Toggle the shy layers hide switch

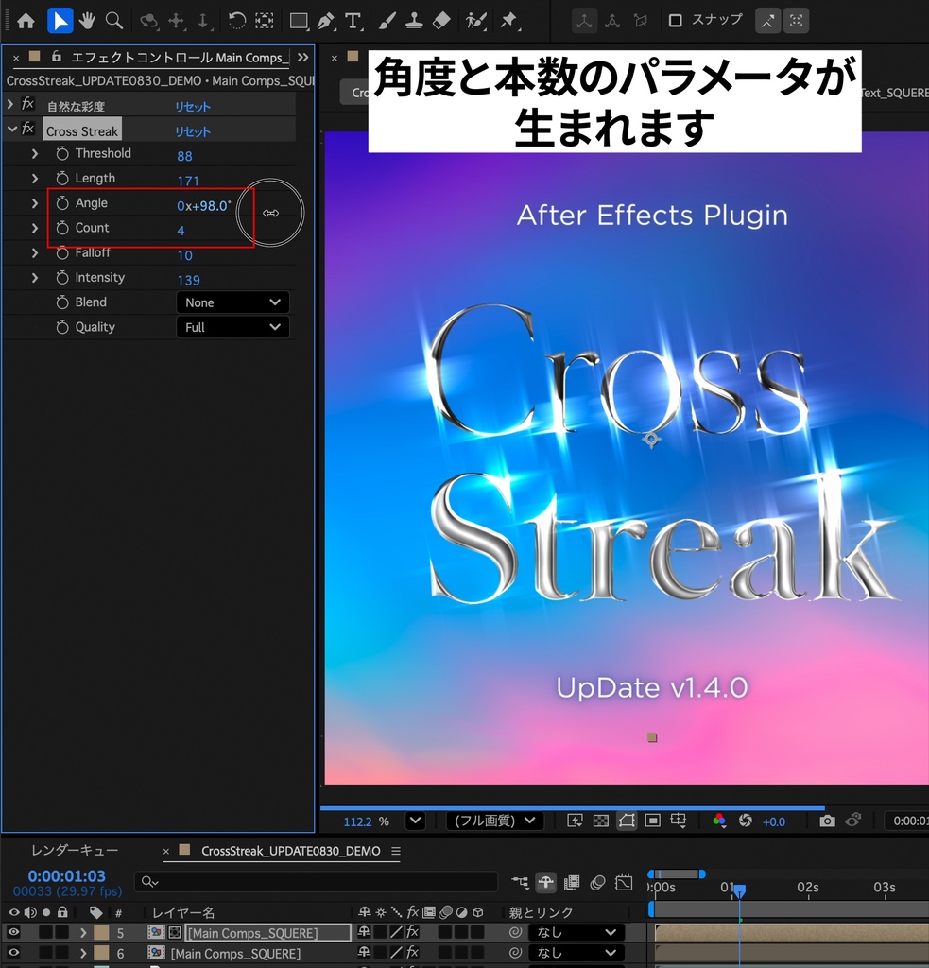click(x=545, y=883)
